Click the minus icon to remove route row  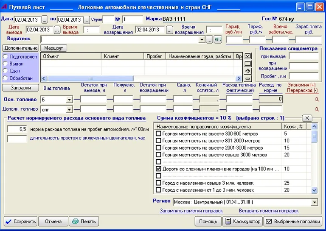248,78
